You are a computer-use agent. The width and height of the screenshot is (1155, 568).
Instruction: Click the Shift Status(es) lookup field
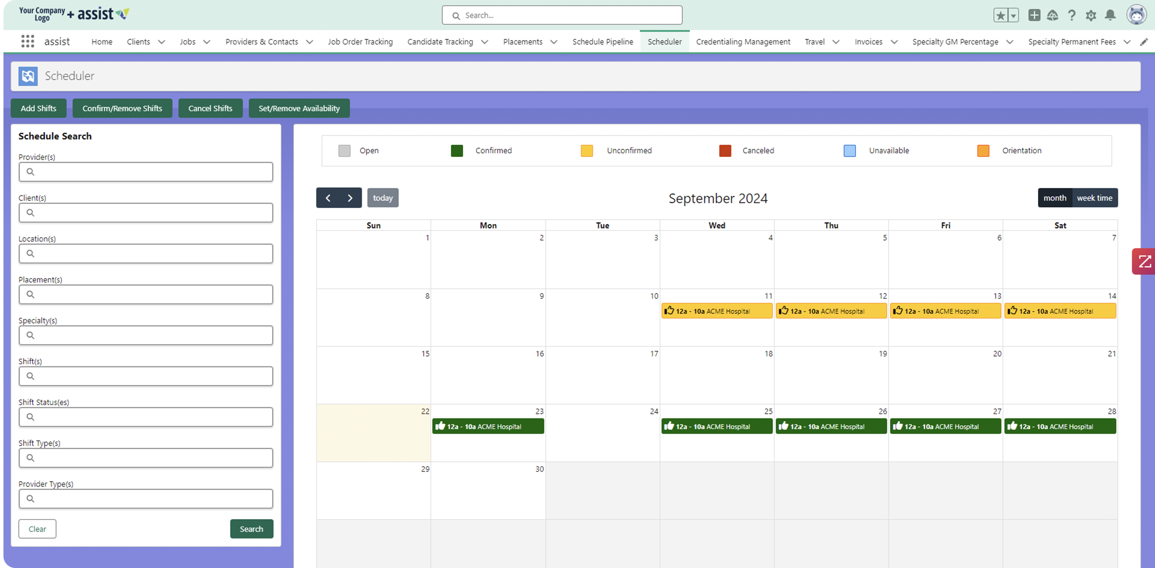146,416
